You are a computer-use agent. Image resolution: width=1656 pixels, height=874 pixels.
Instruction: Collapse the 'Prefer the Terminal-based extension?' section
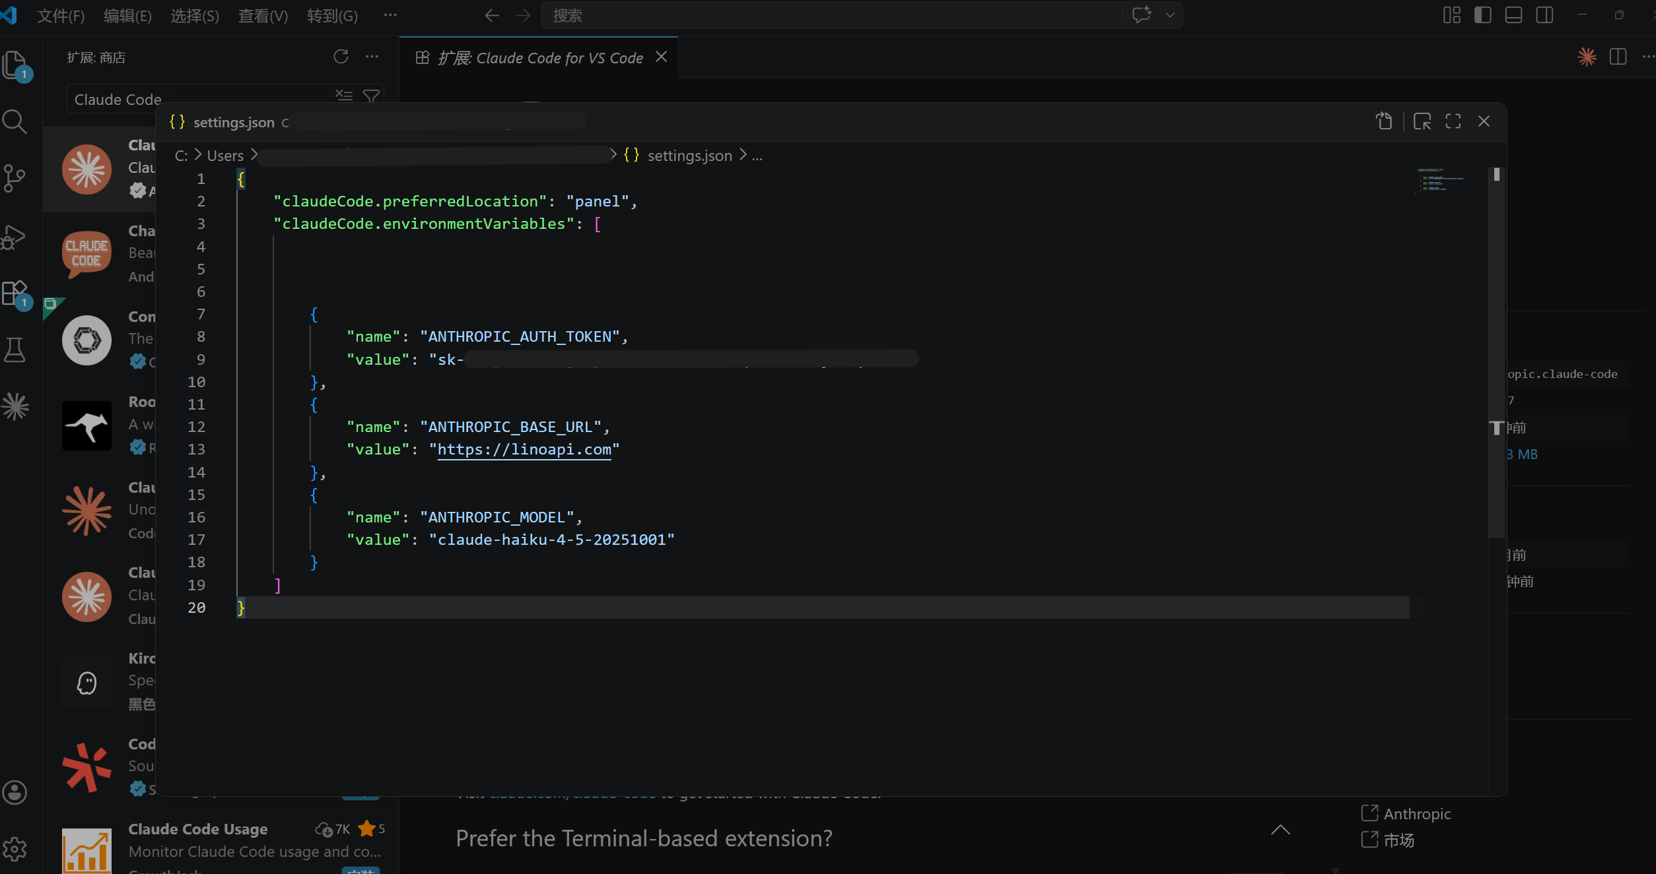(x=1280, y=830)
